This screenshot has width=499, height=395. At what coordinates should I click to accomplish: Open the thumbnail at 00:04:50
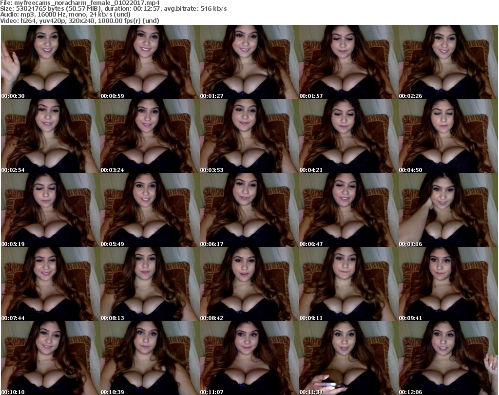tap(448, 136)
